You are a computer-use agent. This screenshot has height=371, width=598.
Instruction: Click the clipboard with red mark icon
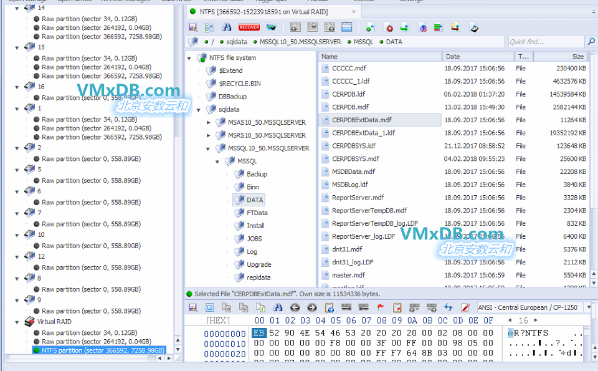point(397,307)
